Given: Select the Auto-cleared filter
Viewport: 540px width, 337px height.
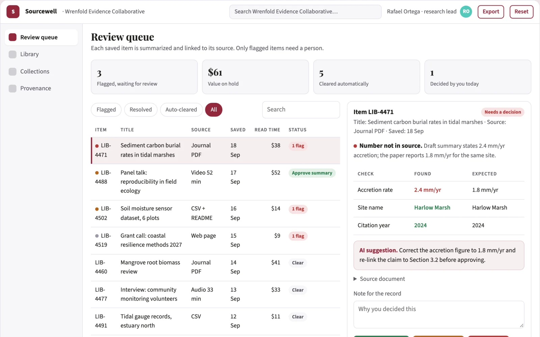Looking at the screenshot, I should pyautogui.click(x=181, y=110).
